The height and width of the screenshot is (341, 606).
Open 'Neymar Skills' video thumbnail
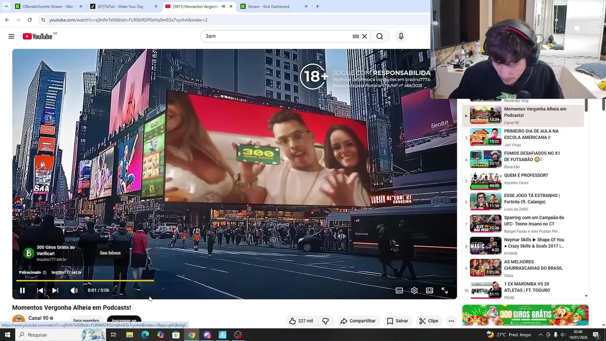[485, 245]
